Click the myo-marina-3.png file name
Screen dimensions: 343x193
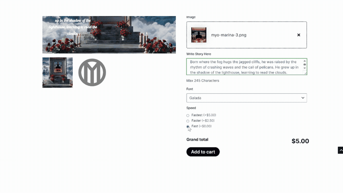point(228,35)
